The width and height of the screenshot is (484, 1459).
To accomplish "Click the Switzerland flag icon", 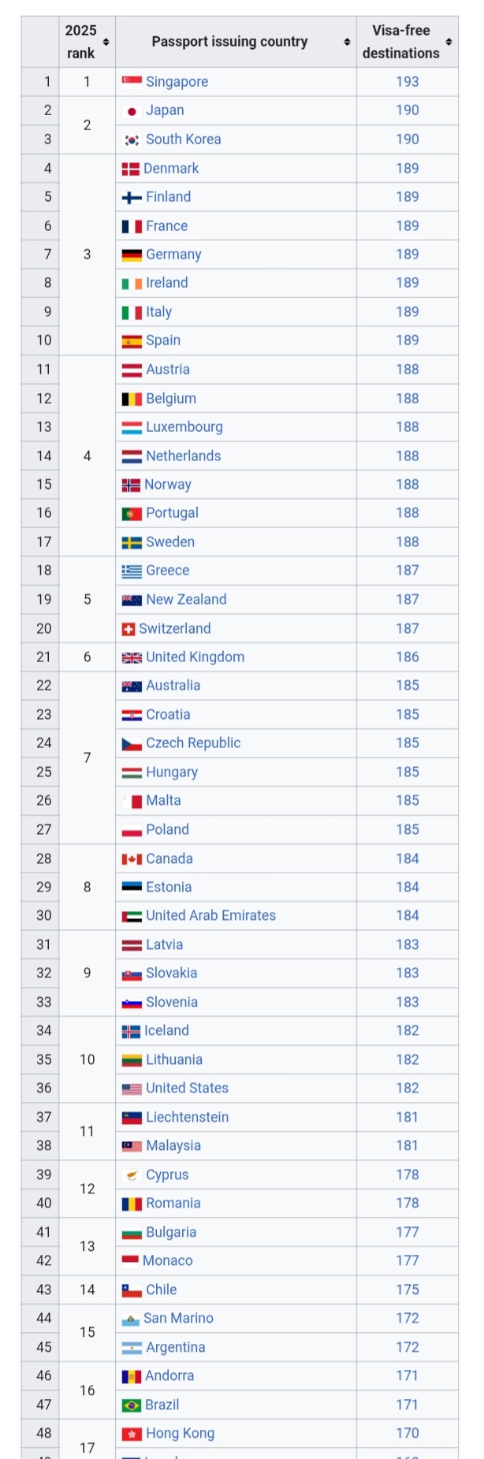I will click(x=128, y=629).
